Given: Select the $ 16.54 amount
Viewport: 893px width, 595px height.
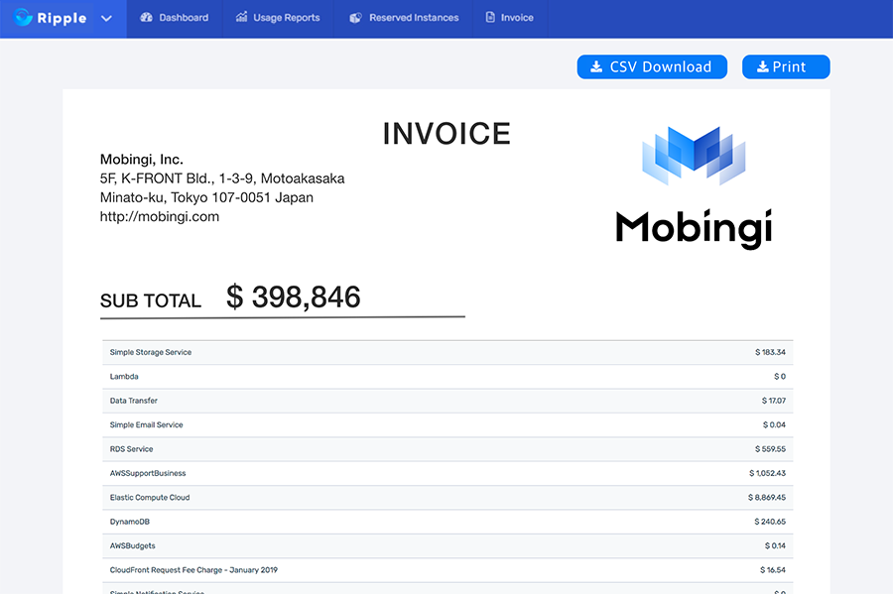Looking at the screenshot, I should coord(773,570).
